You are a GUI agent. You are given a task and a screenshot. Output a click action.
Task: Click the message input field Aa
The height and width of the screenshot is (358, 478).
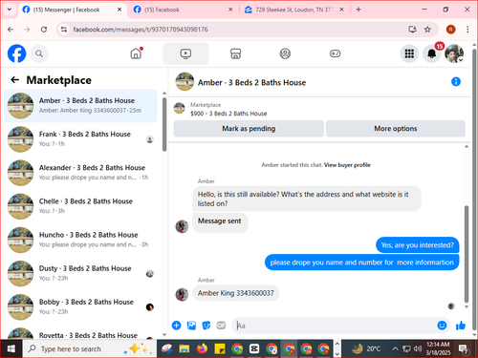click(333, 326)
